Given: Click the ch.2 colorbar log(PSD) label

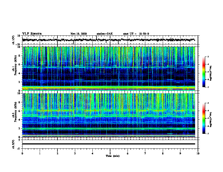Looking at the screenshot, I should pos(211,119).
